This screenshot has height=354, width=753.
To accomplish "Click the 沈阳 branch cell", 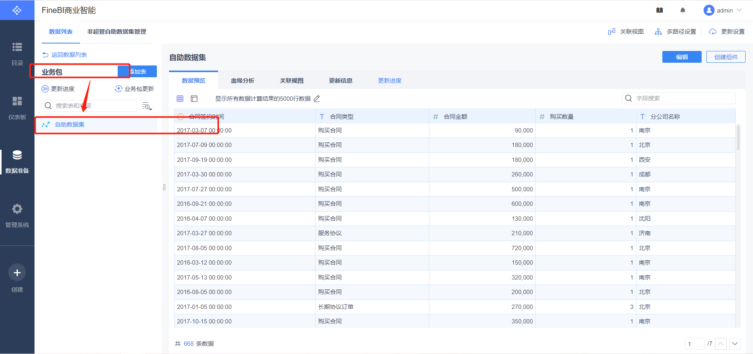I will click(686, 219).
